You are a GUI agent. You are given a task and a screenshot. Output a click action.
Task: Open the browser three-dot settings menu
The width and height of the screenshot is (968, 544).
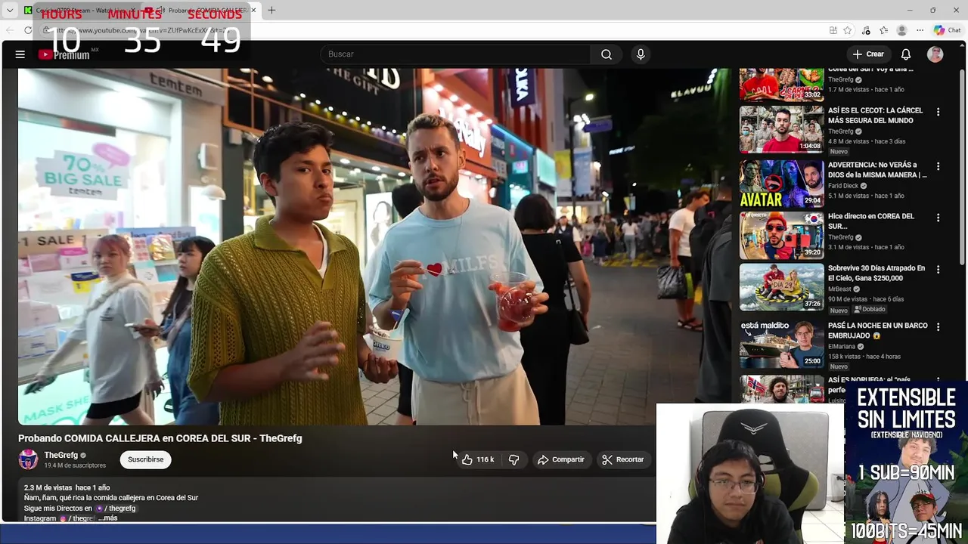(920, 30)
